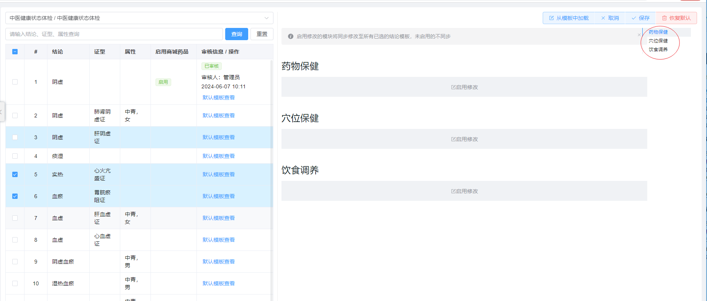Click the info icon in alert banner
The height and width of the screenshot is (301, 707).
(291, 36)
